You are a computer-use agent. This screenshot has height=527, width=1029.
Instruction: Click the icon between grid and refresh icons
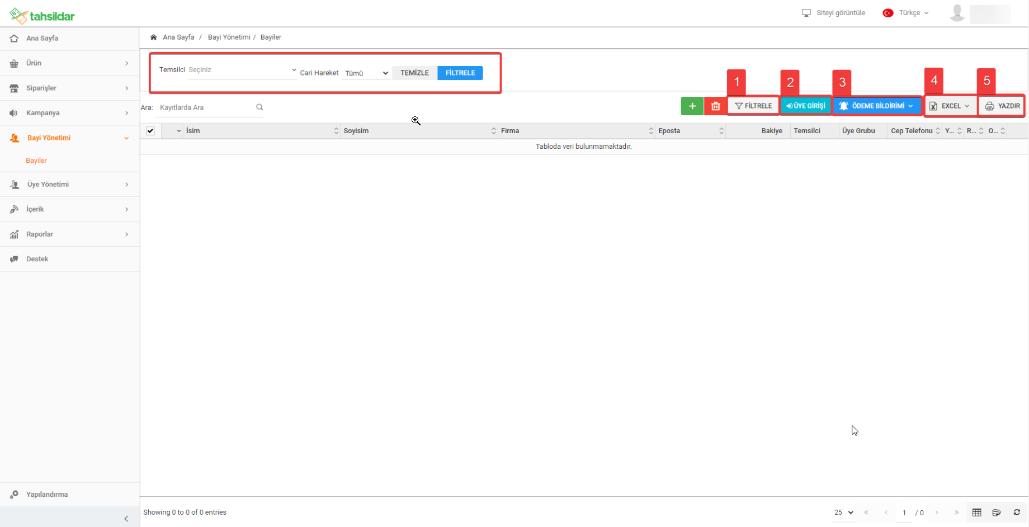(997, 512)
